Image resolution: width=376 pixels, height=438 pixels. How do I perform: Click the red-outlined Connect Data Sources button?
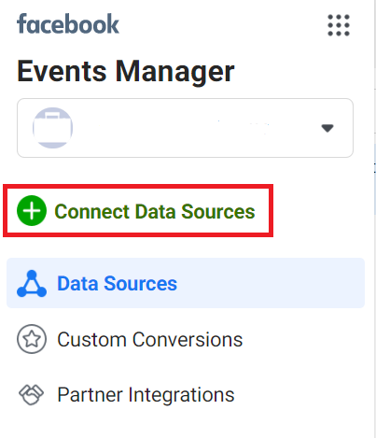[138, 210]
